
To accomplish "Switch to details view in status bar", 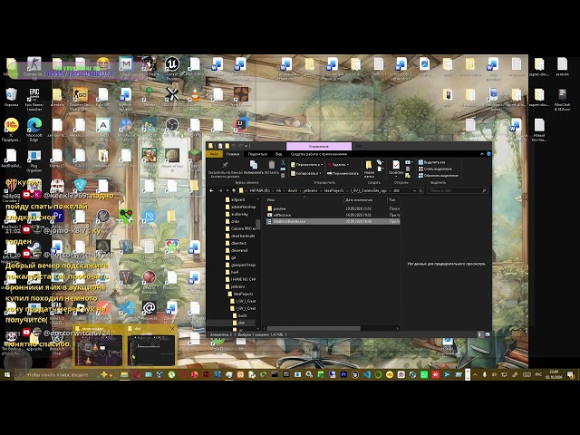I will tap(479, 334).
